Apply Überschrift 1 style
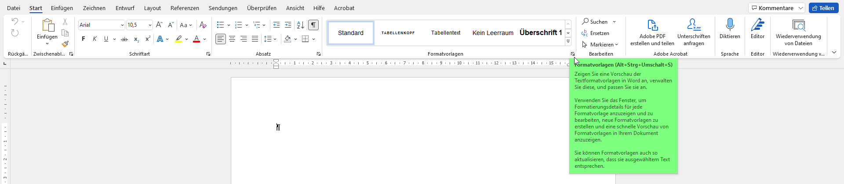This screenshot has width=844, height=184. pyautogui.click(x=541, y=33)
